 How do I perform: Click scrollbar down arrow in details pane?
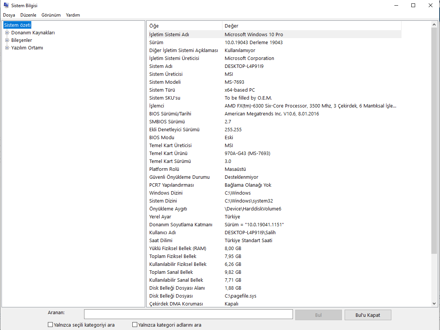pos(434,303)
